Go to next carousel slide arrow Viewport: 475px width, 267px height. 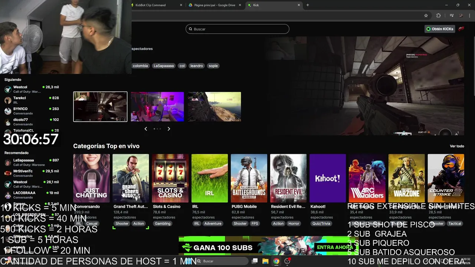[168, 129]
